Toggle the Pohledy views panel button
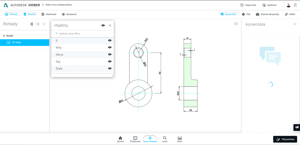The width and height of the screenshot is (300, 145). coord(11,14)
